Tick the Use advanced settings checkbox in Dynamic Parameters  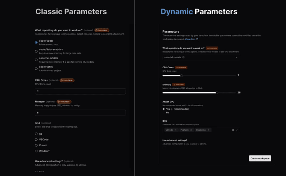(164, 148)
